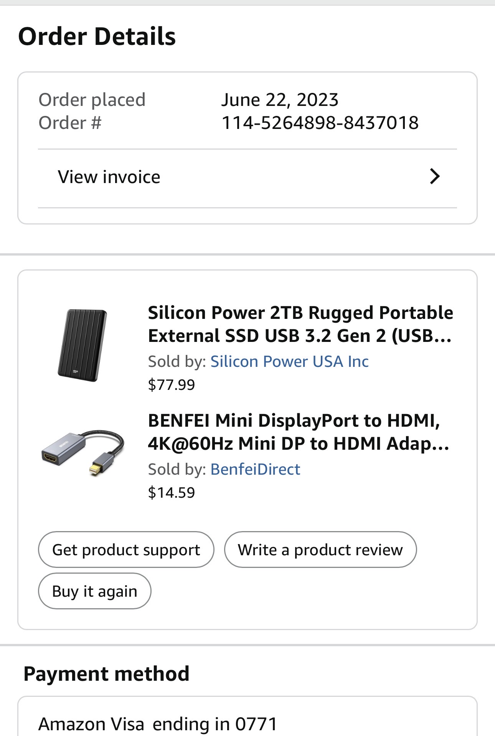The image size is (495, 736).
Task: Tap the Order placed label
Action: (x=92, y=100)
